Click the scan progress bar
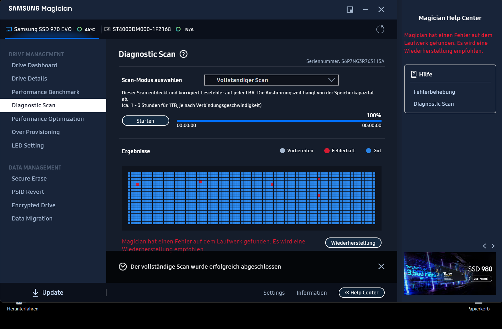This screenshot has width=502, height=329. click(279, 121)
